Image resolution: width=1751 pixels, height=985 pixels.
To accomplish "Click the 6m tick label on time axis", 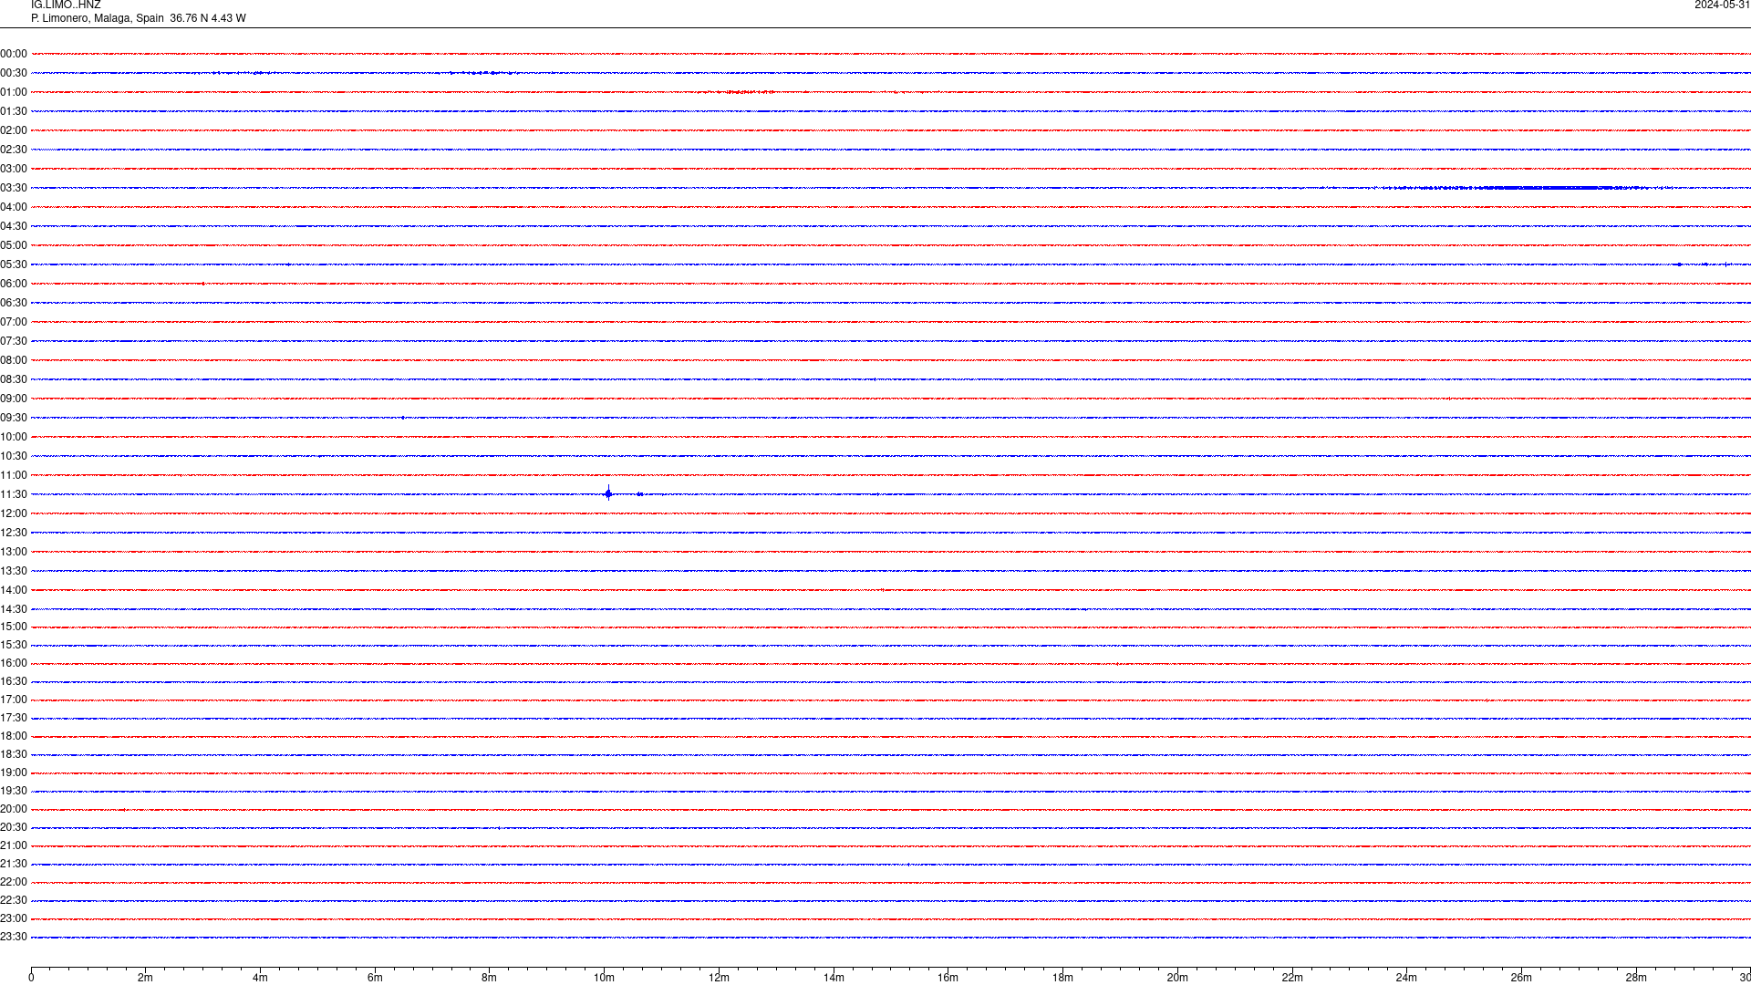I will [x=375, y=978].
